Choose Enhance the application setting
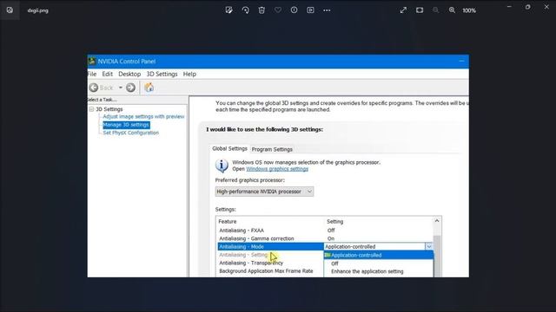 pos(379,271)
